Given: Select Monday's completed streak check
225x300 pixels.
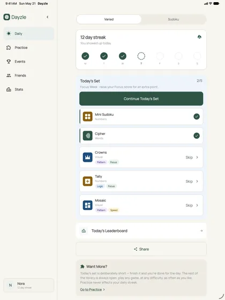Looking at the screenshot, I should (85, 56).
